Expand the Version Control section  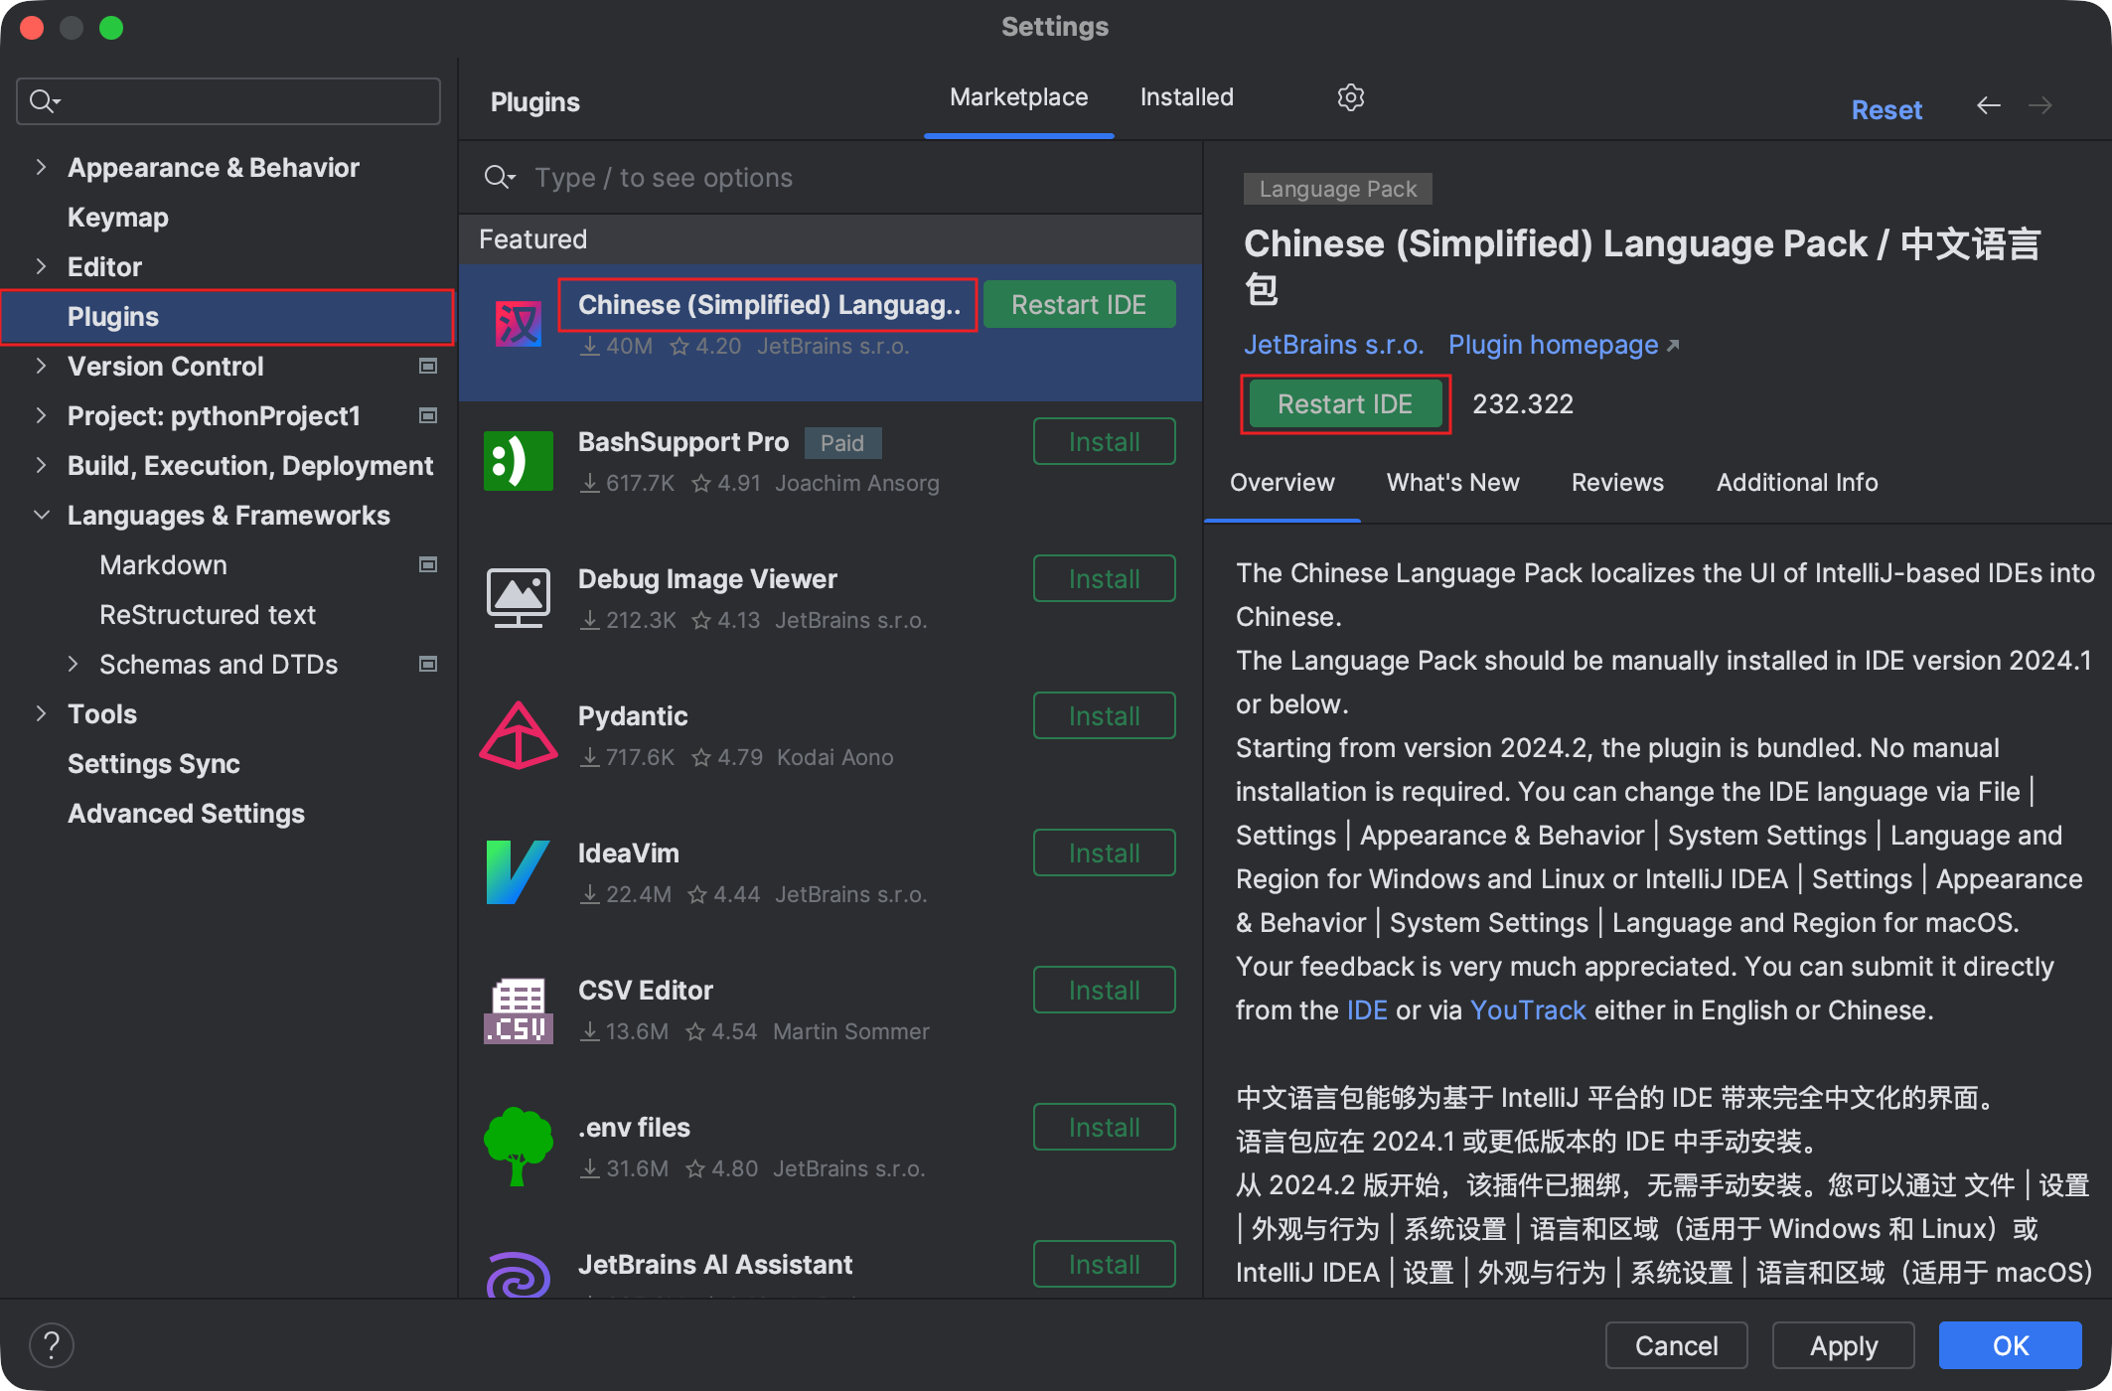tap(41, 366)
